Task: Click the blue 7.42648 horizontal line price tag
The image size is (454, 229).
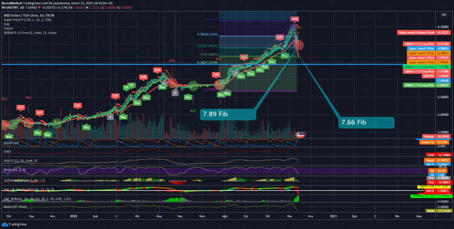Action: 442,81
